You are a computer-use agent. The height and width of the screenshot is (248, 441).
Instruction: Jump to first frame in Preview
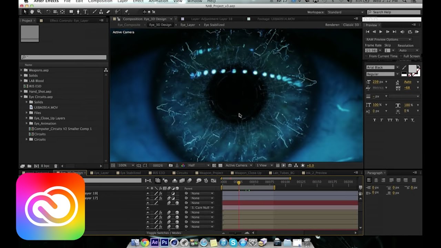[368, 32]
